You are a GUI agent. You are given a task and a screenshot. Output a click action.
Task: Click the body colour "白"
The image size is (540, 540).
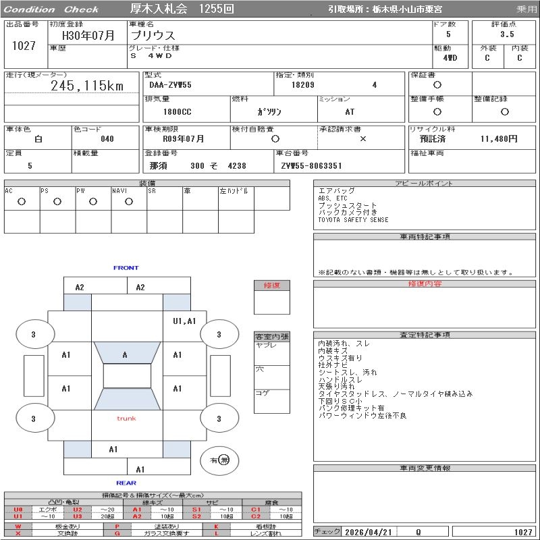pos(38,139)
